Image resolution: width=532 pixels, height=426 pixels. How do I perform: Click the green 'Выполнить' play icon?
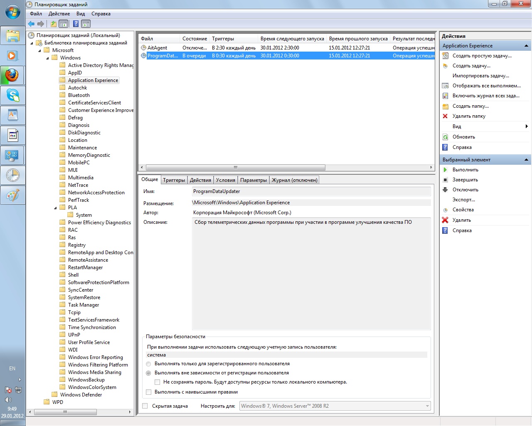click(445, 170)
